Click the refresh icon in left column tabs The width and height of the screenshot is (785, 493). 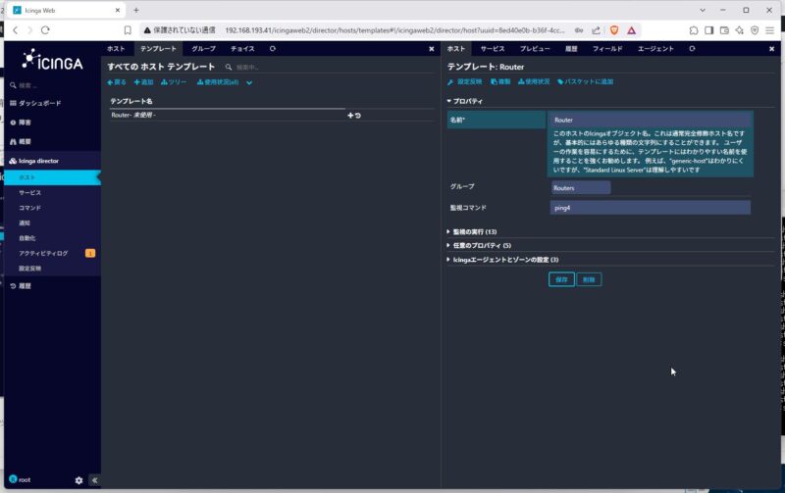[273, 48]
